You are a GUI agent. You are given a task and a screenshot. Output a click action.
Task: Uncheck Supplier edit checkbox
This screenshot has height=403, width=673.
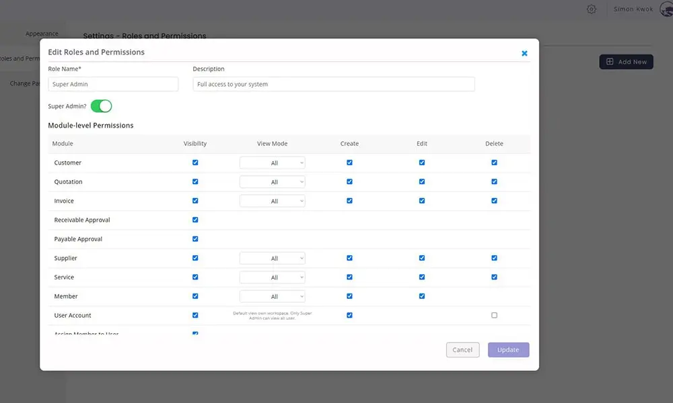click(x=422, y=258)
